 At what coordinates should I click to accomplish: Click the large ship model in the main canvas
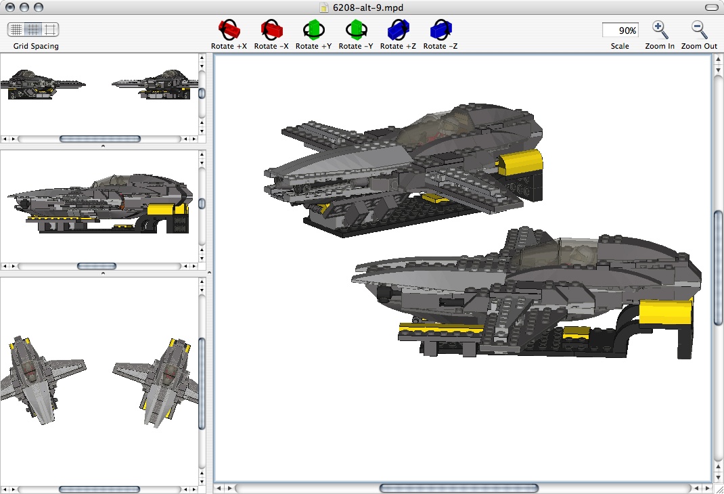pos(528,291)
